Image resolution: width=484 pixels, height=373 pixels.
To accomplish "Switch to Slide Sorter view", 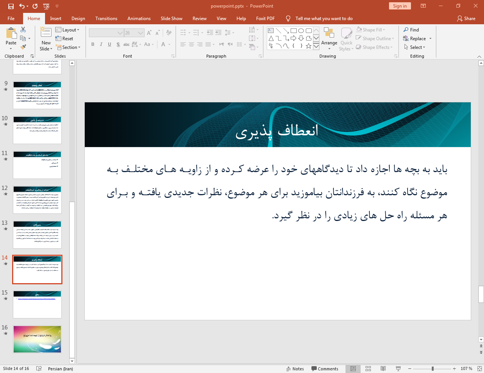I will click(x=368, y=368).
